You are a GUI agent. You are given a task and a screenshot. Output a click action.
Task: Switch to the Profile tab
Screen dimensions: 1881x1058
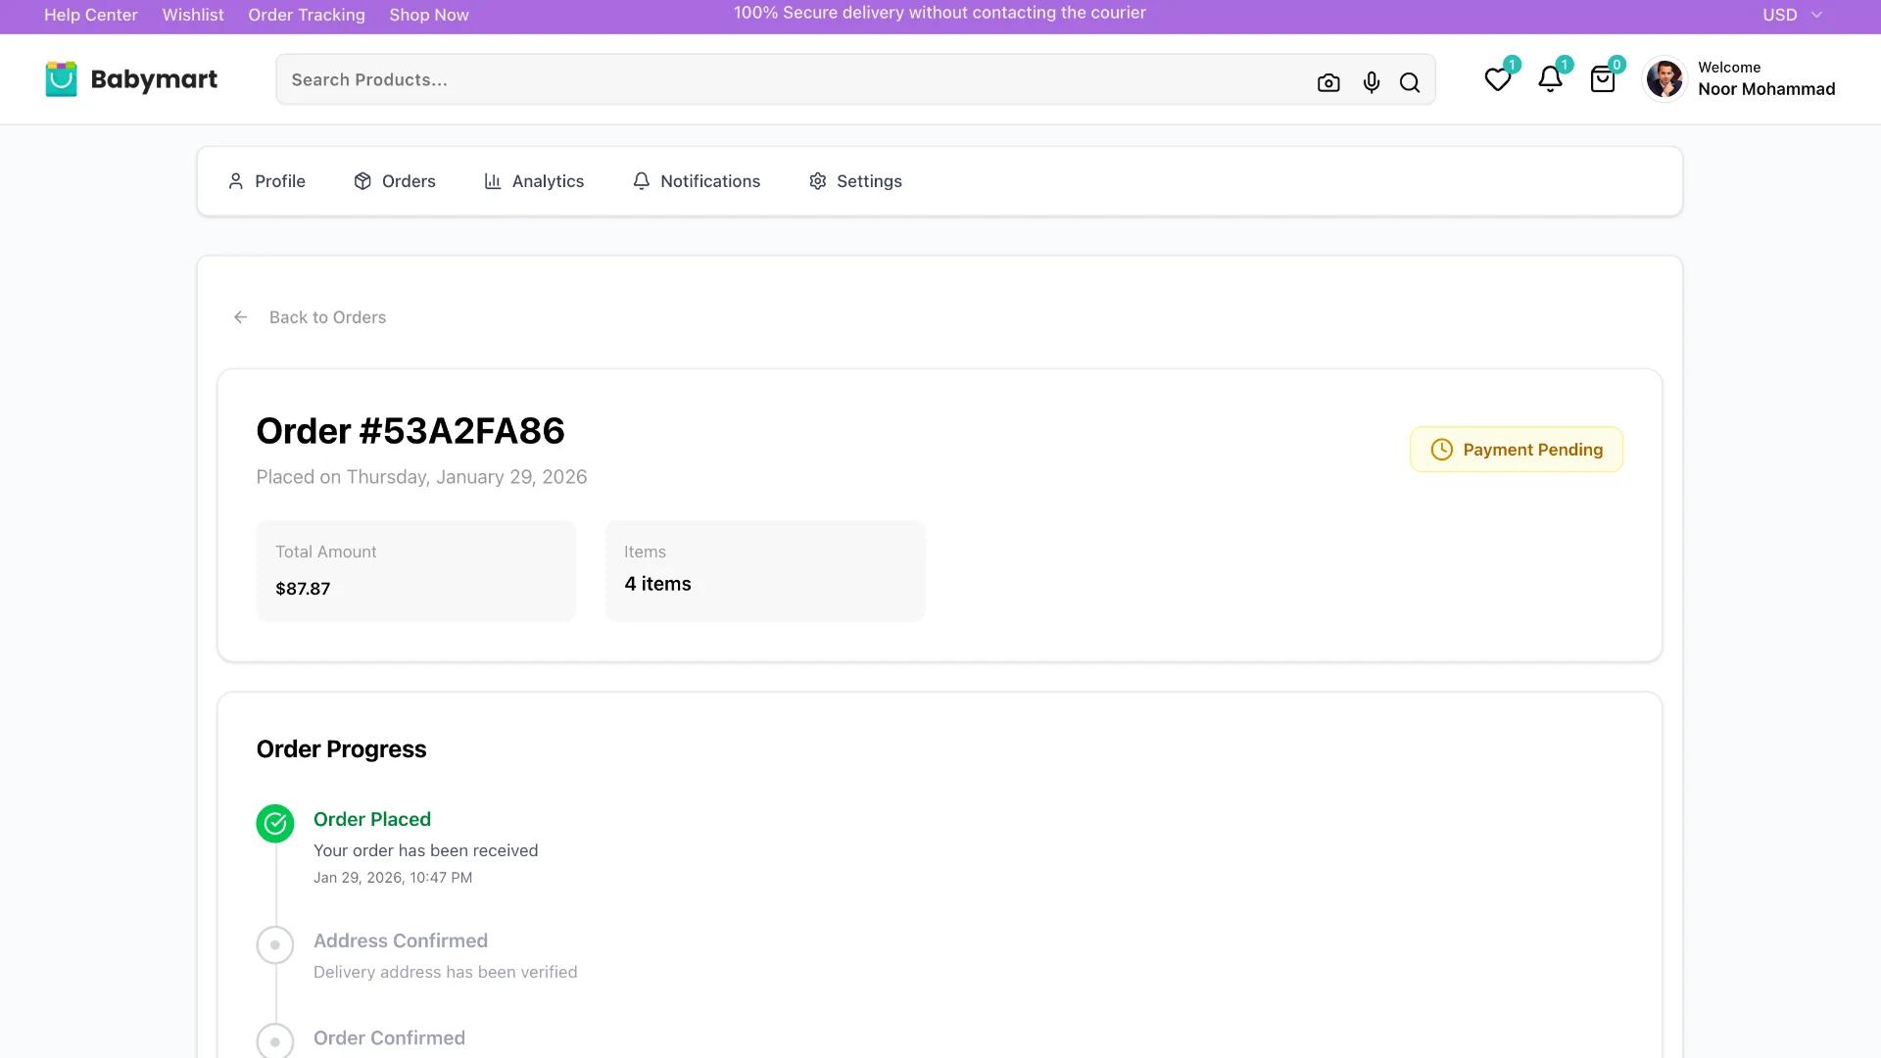266,181
